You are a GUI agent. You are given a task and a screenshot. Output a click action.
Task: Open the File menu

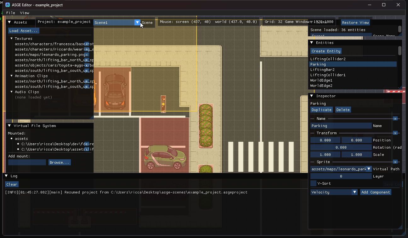point(11,13)
